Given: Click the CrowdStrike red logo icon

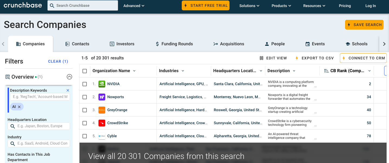Looking at the screenshot, I should [x=102, y=123].
